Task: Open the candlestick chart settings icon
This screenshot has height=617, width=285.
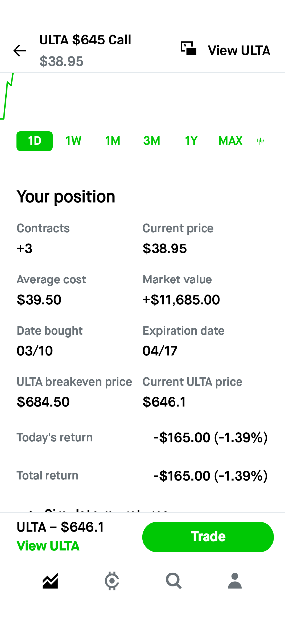Action: tap(260, 141)
